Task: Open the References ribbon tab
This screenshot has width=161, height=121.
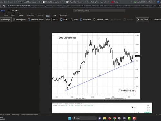Action: pos(31,15)
